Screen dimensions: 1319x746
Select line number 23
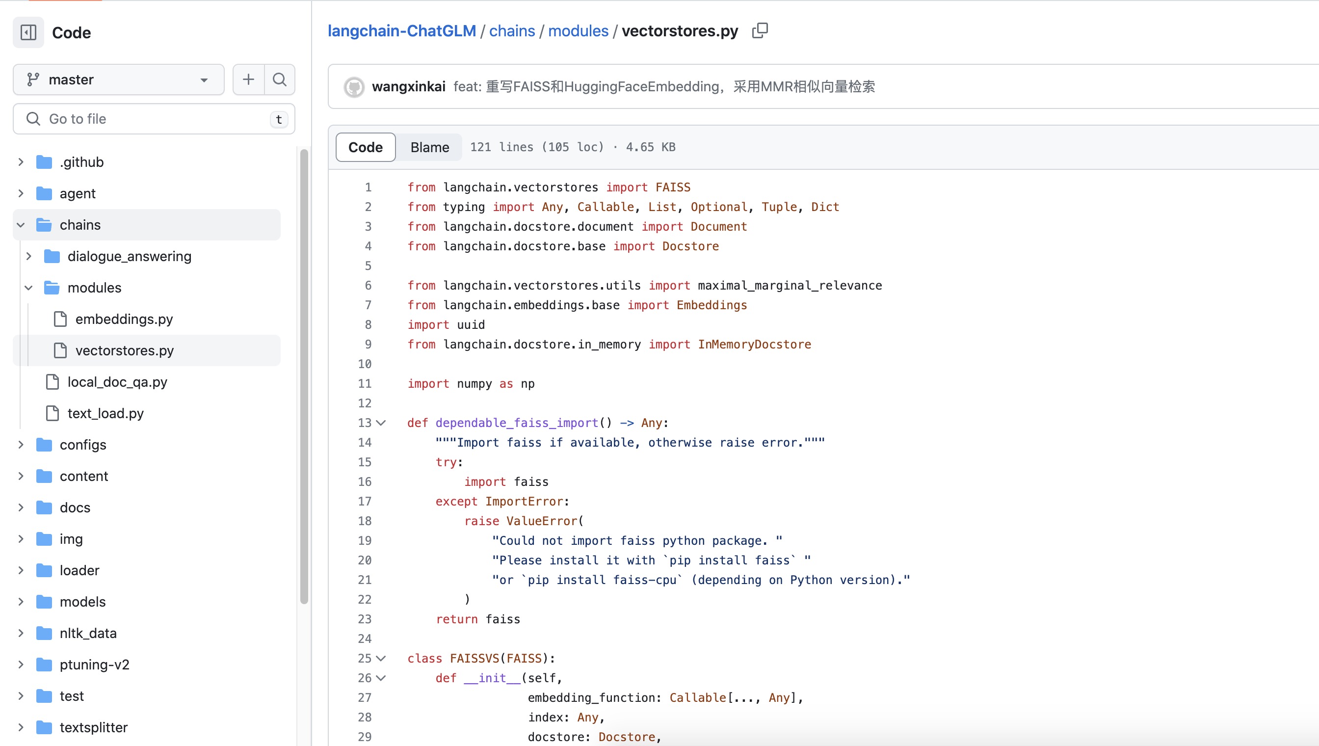365,619
